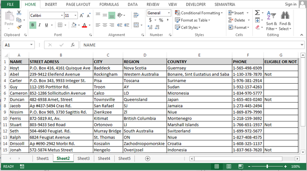Click Sign in link
Screen dimensions: 307x171
click(290, 4)
